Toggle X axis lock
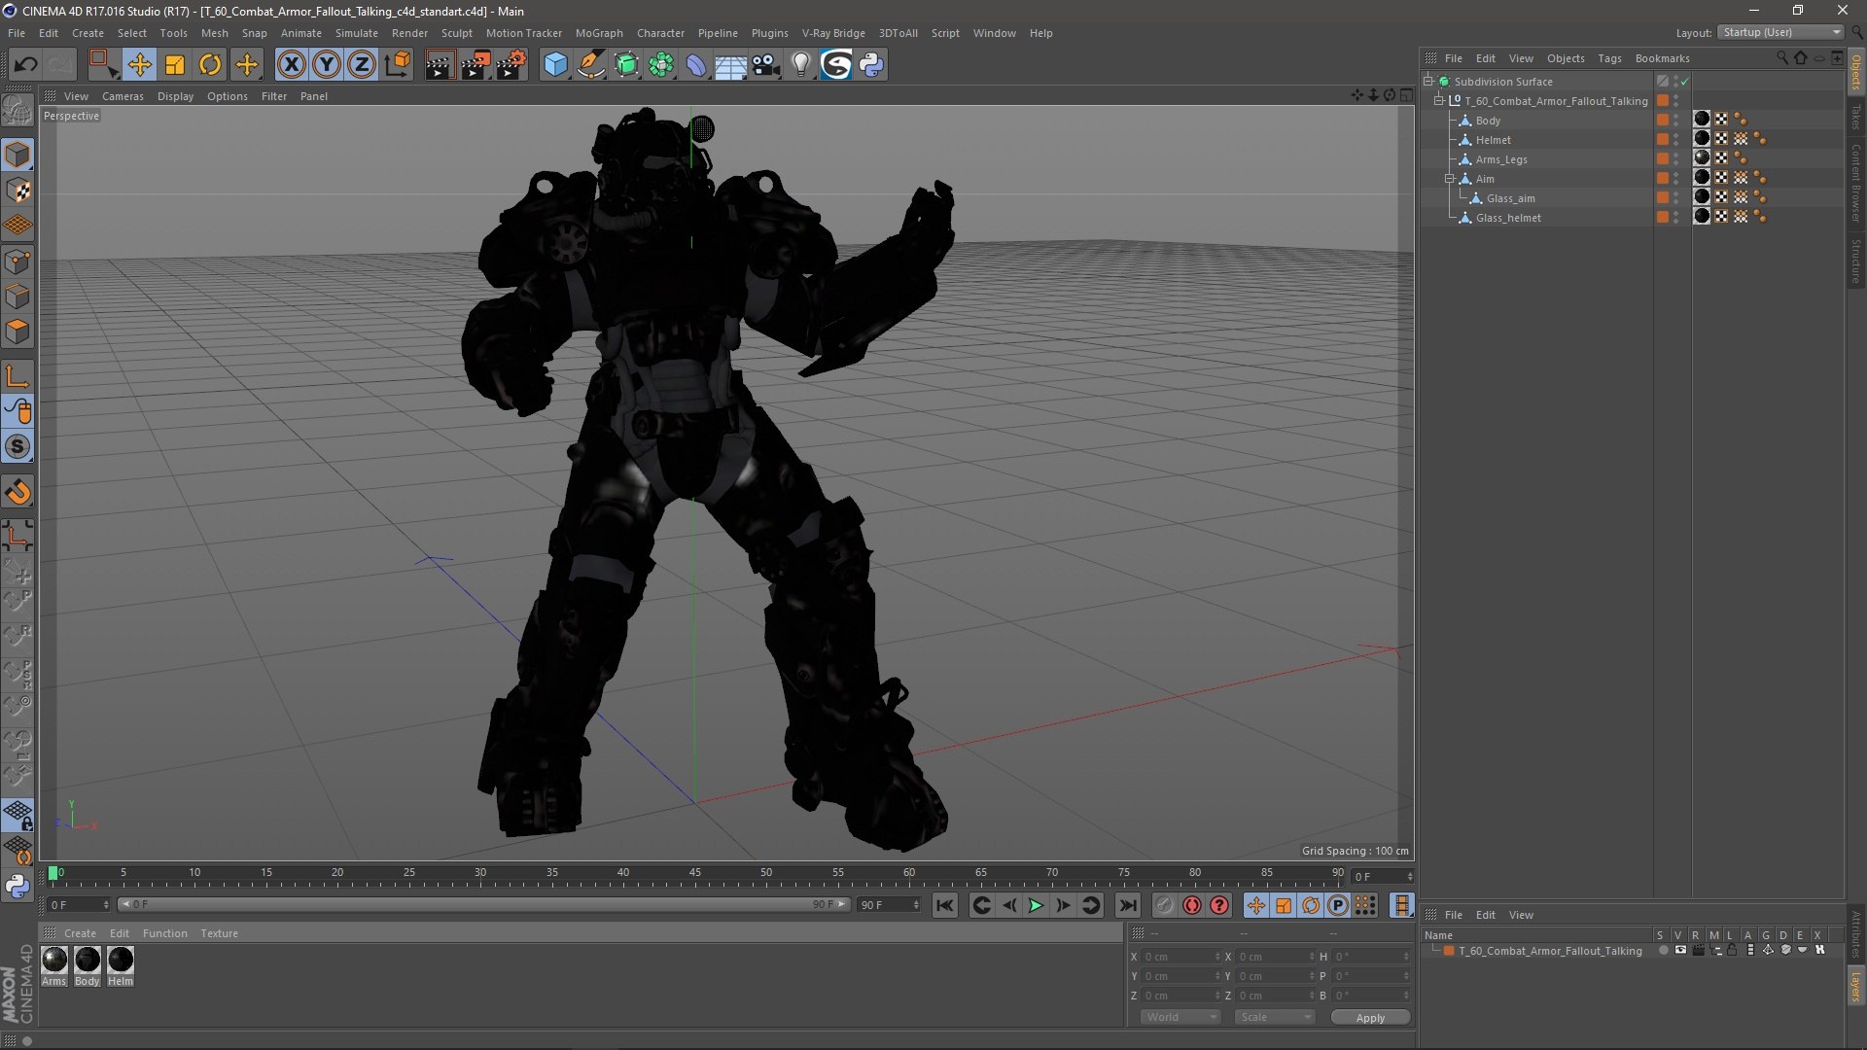This screenshot has width=1867, height=1050. [x=291, y=65]
